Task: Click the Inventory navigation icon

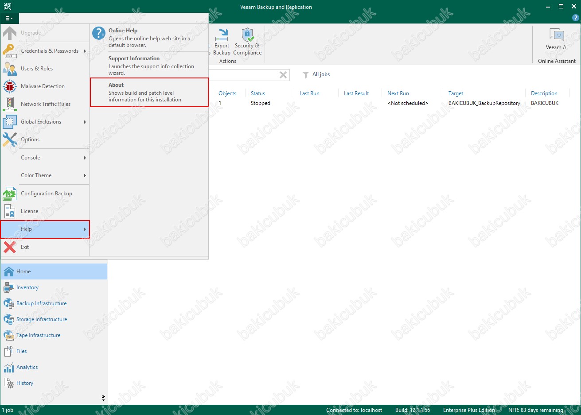Action: 9,287
